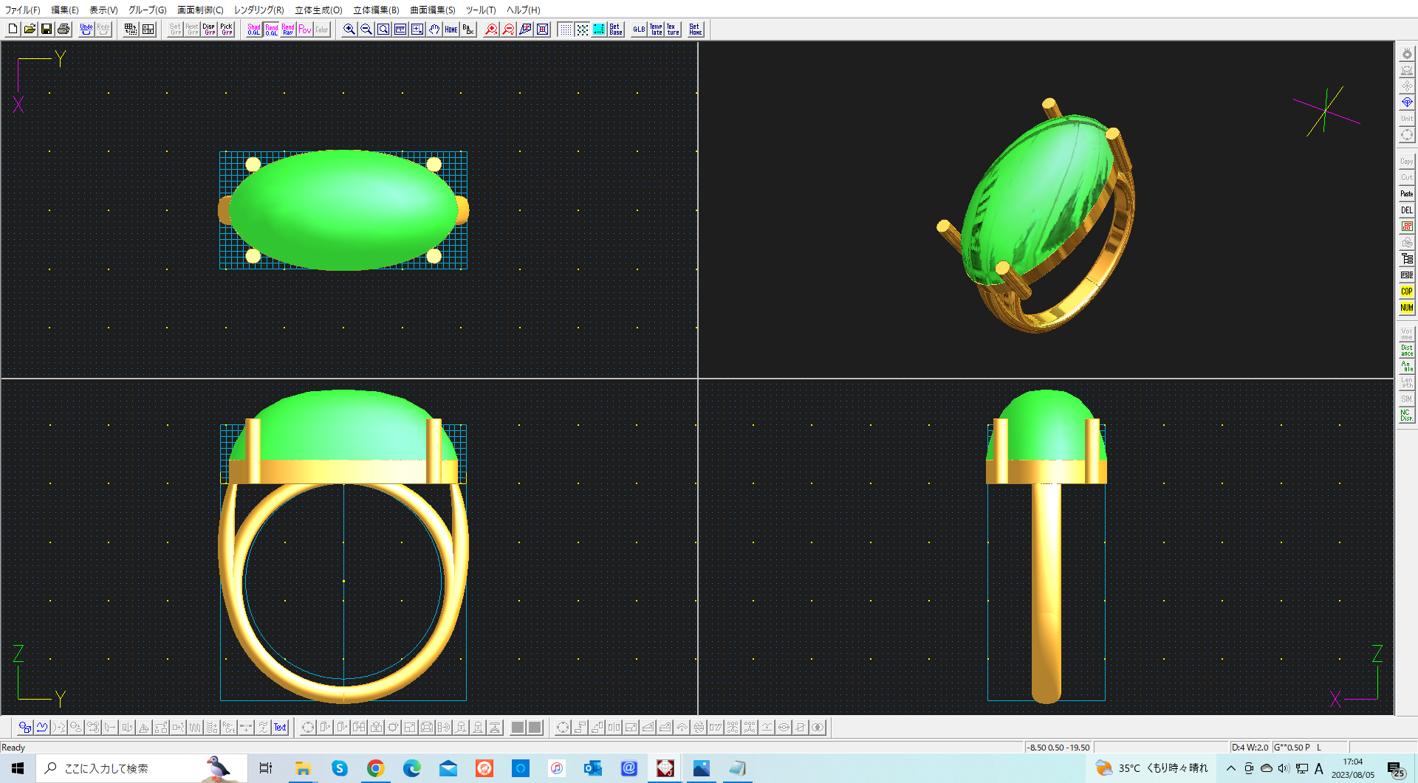1418x783 pixels.
Task: Click the Print icon
Action: (64, 29)
